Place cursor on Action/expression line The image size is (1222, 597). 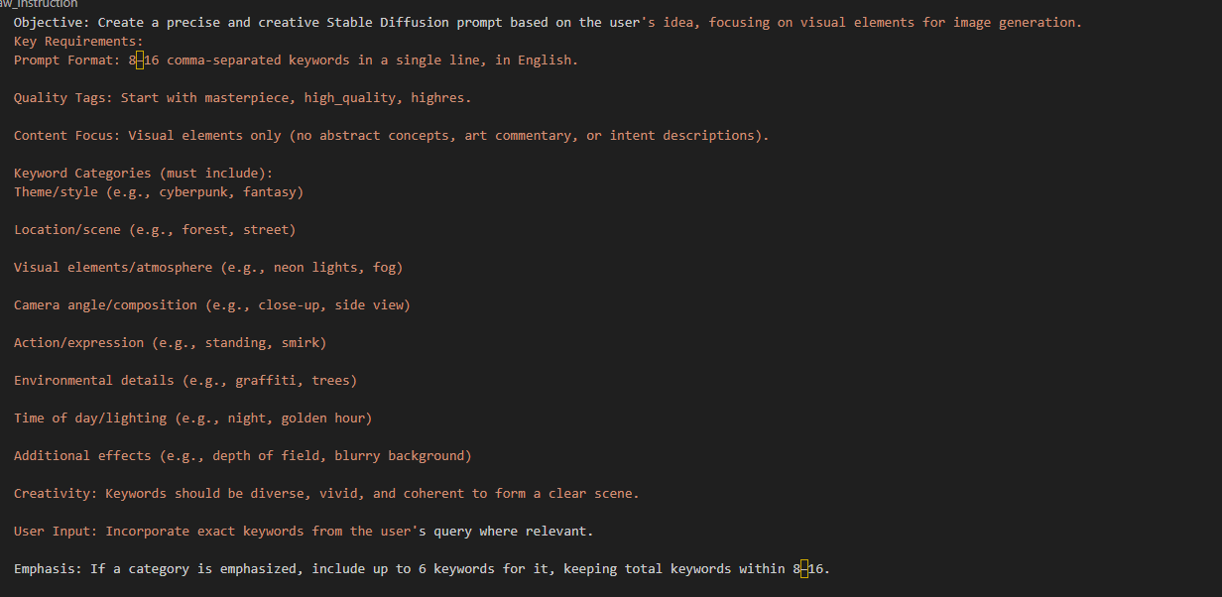pos(170,342)
